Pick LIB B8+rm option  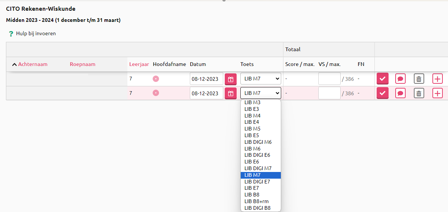tap(261, 201)
